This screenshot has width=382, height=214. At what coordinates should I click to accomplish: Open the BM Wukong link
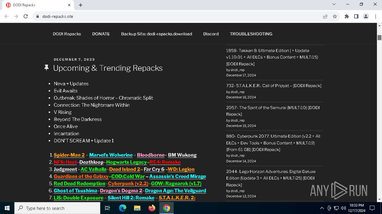(x=182, y=155)
